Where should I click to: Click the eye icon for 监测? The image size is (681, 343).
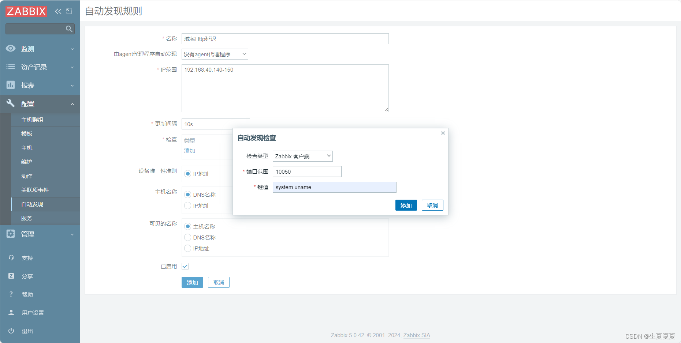click(x=11, y=48)
